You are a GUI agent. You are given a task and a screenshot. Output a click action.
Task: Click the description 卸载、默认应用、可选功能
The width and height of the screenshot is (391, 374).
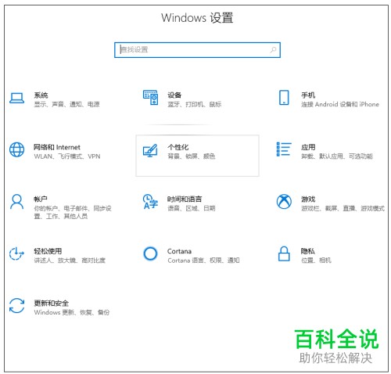tap(337, 156)
